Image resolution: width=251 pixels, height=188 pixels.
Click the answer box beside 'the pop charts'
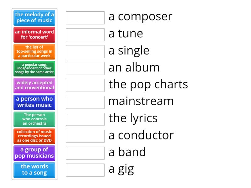coord(85,85)
